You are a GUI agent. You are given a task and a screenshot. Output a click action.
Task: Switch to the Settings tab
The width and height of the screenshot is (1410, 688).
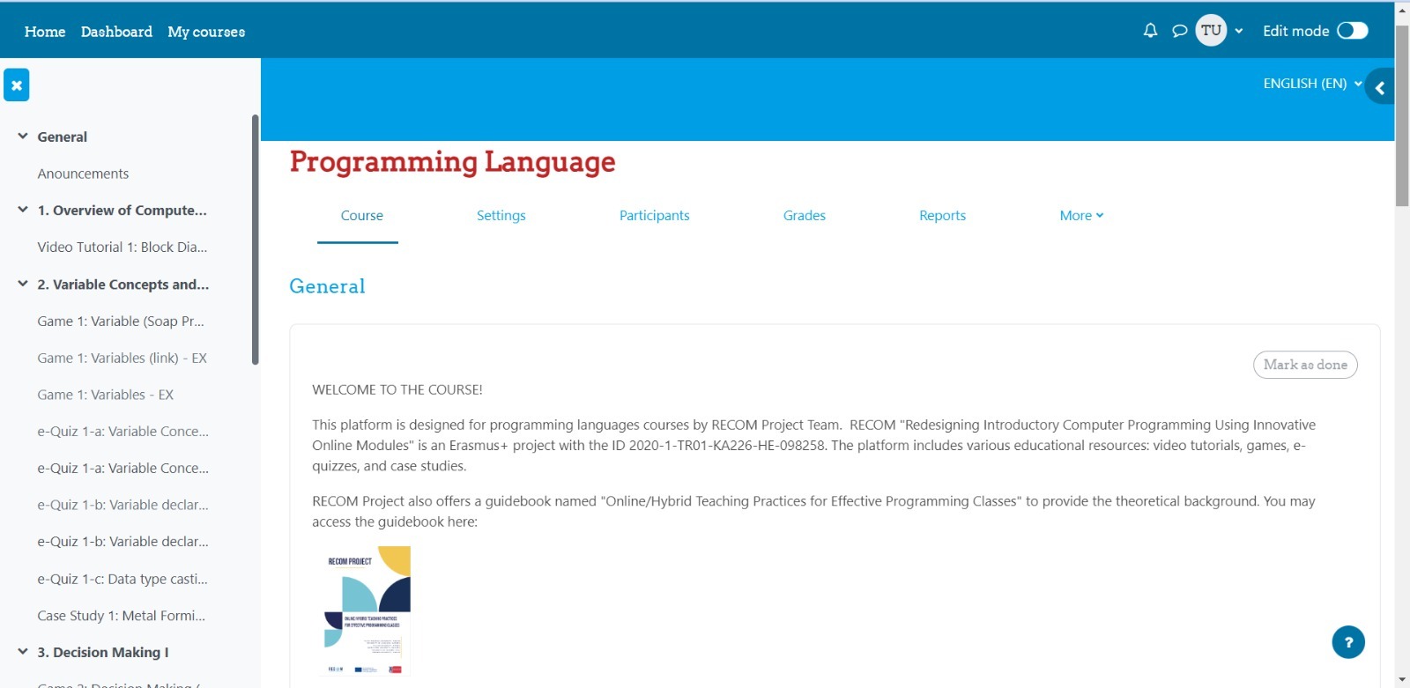(x=501, y=216)
